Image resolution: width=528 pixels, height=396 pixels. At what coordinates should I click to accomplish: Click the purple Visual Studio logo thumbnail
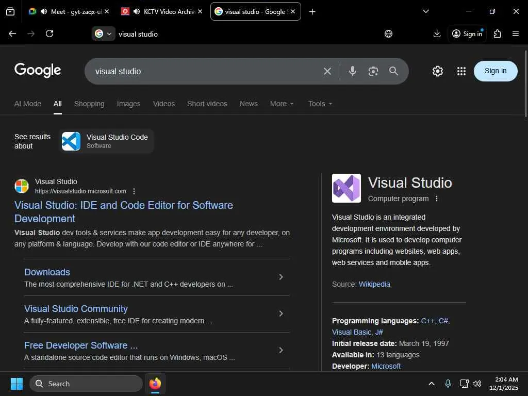coord(346,188)
